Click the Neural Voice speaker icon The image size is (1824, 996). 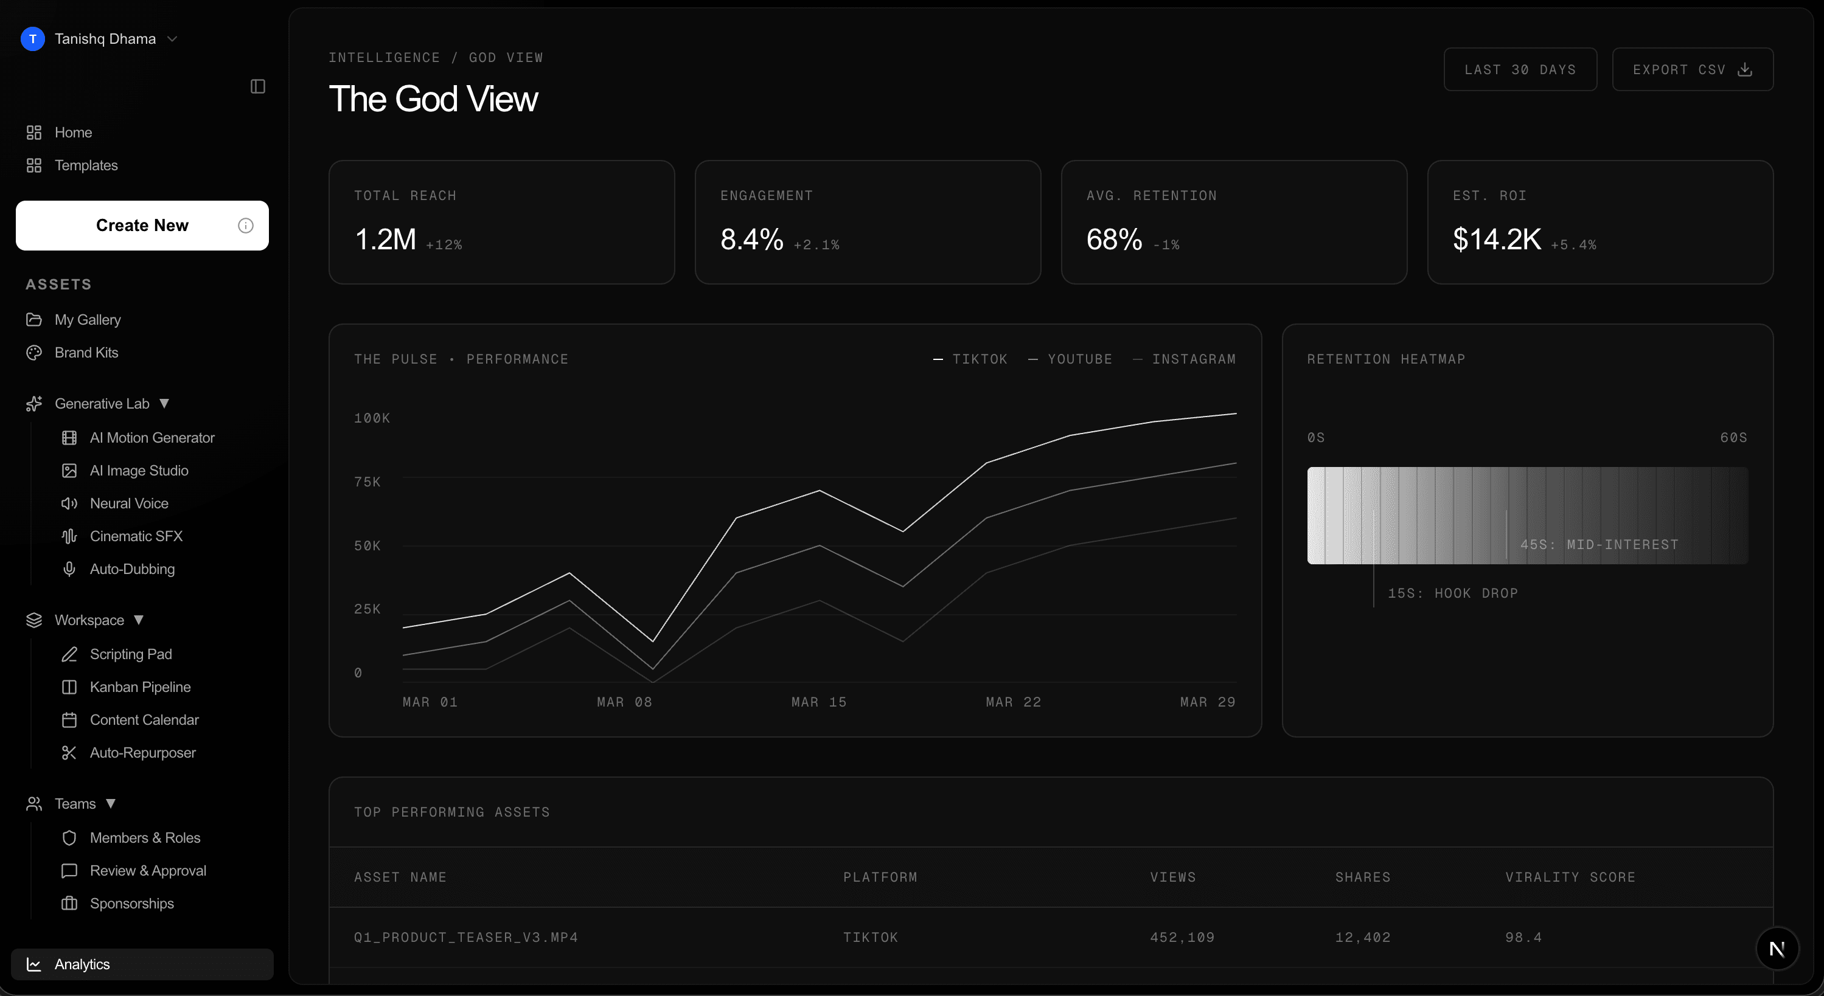click(x=69, y=503)
